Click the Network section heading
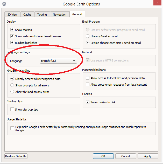This screenshot has width=163, height=164. (x=87, y=52)
